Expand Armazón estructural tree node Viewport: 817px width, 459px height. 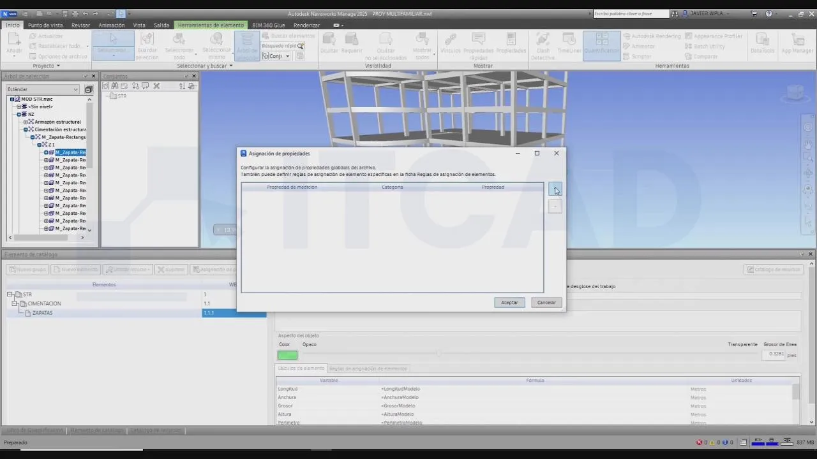[26, 122]
